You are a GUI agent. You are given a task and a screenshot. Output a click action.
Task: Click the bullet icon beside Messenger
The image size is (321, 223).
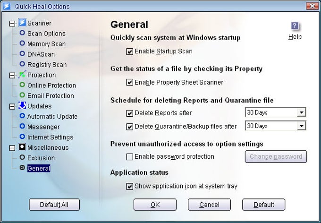pyautogui.click(x=22, y=126)
